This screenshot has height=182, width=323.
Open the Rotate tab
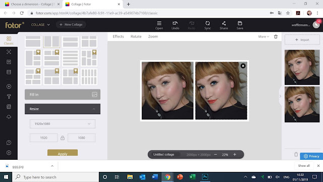[136, 36]
